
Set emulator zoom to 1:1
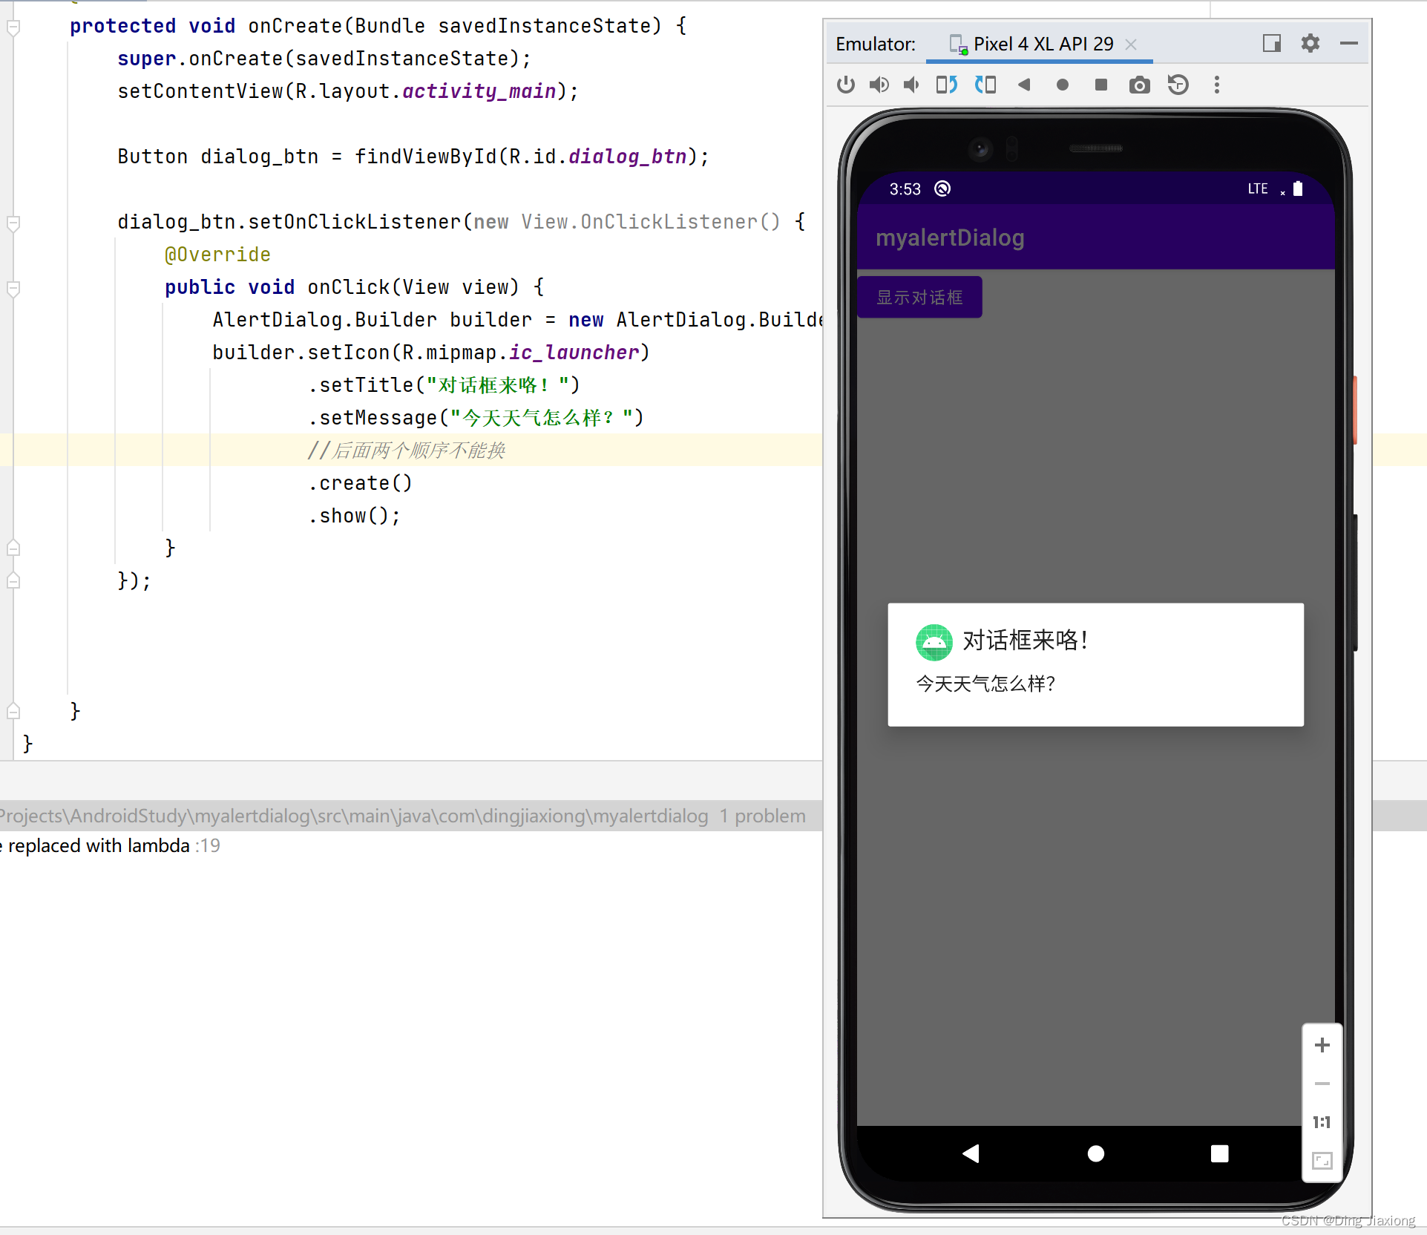click(x=1322, y=1122)
